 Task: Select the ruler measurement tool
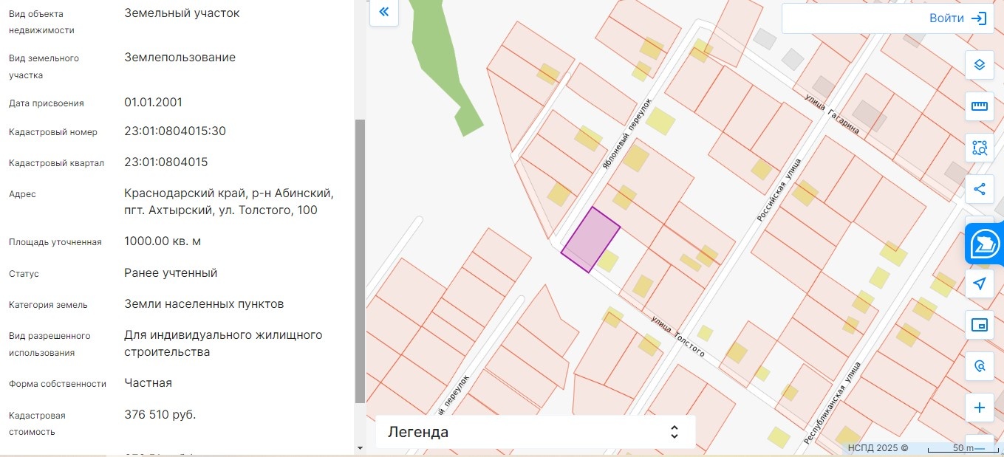[x=980, y=106]
